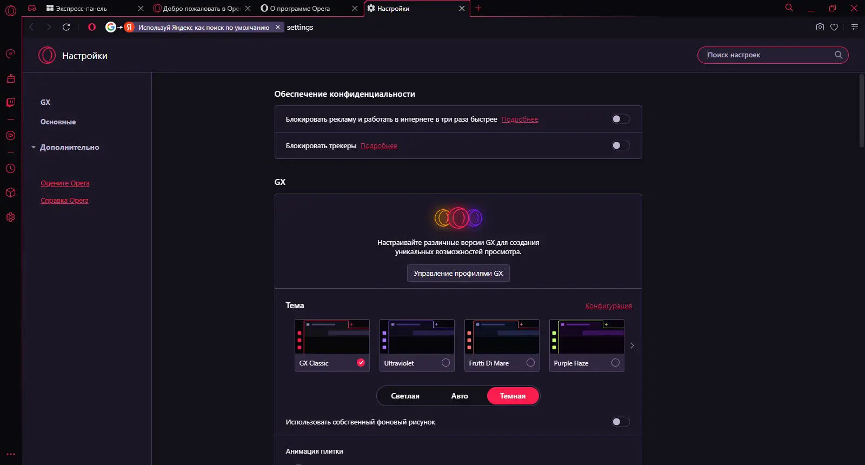The width and height of the screenshot is (865, 465).
Task: Expand the Дополнительно settings section
Action: click(x=65, y=147)
